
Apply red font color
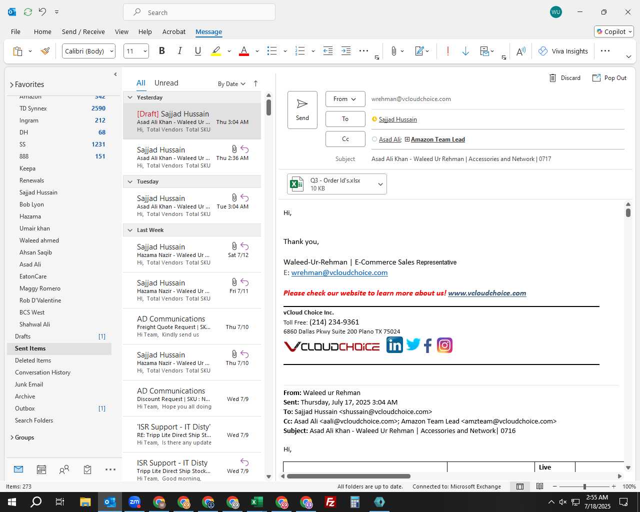pos(244,51)
